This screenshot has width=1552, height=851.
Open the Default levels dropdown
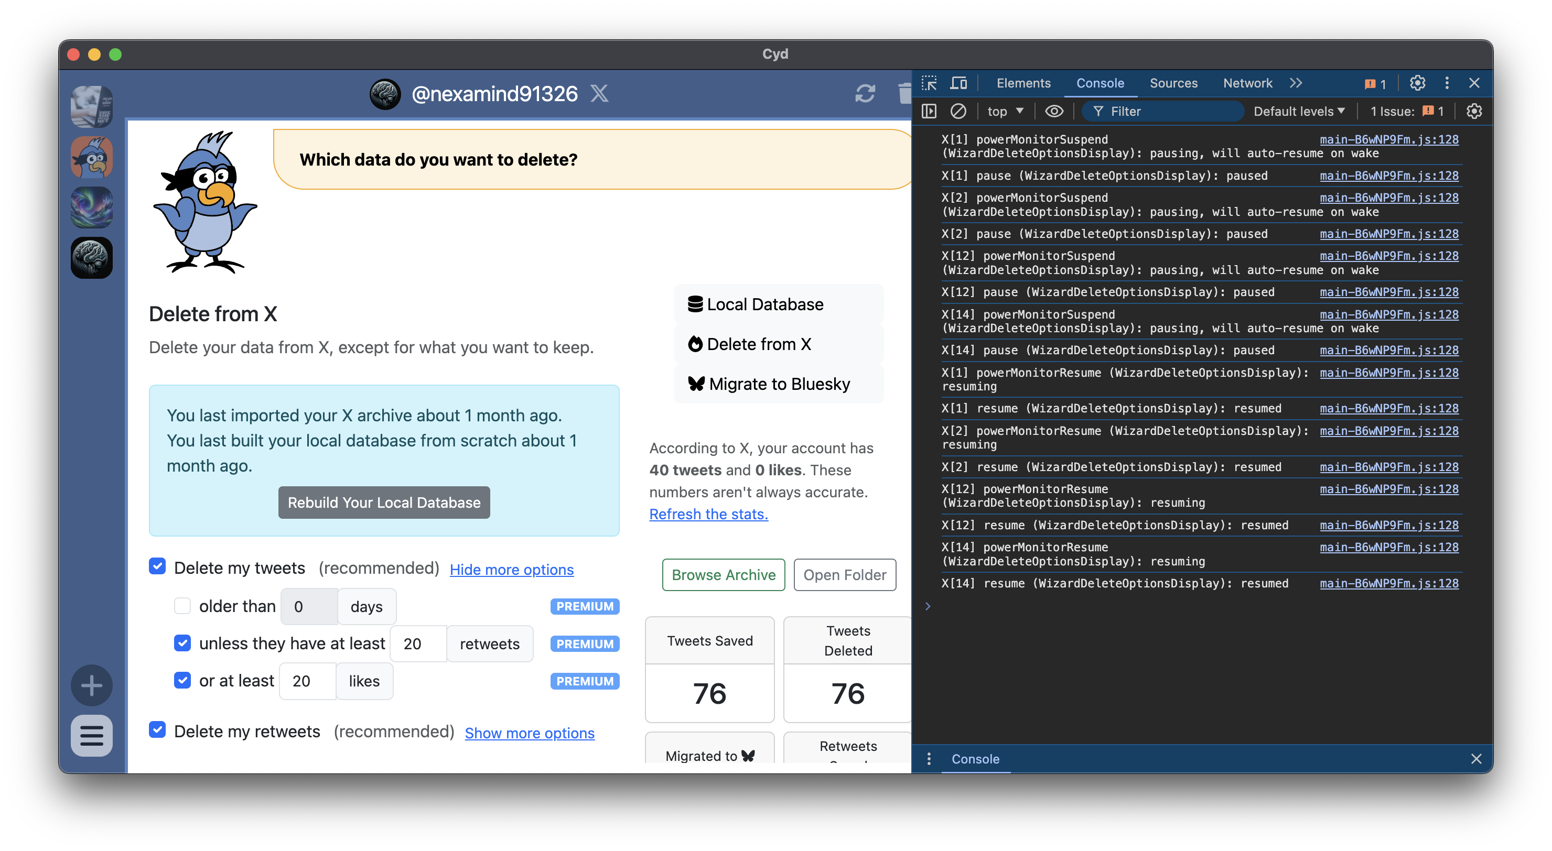pos(1298,111)
